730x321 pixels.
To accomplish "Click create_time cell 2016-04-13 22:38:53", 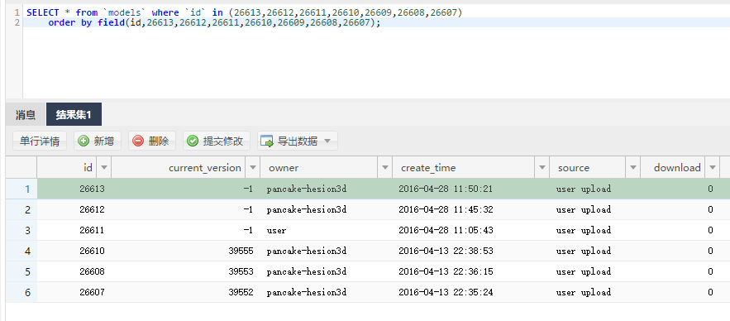I will pyautogui.click(x=471, y=251).
